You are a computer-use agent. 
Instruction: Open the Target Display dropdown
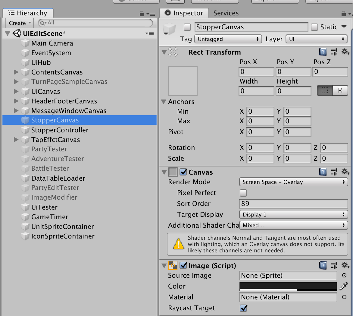[x=294, y=214]
